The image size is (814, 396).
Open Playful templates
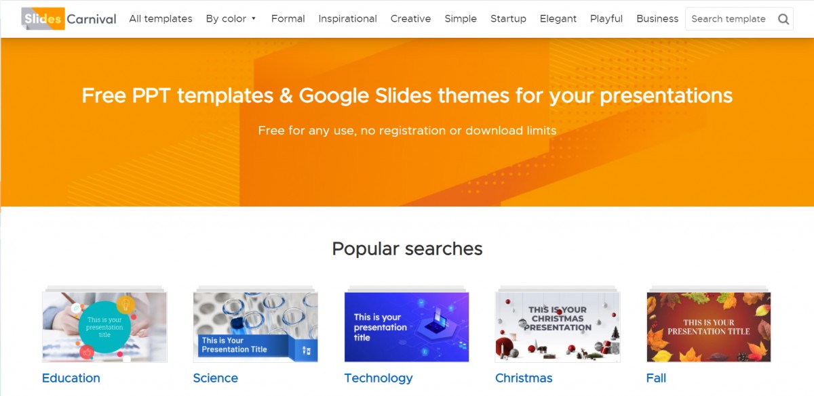(x=606, y=18)
